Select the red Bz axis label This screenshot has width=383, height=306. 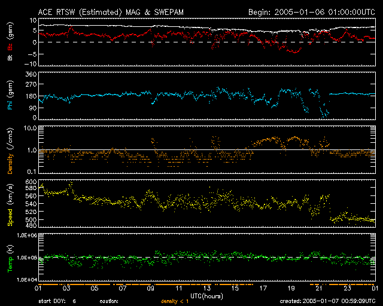[x=10, y=46]
